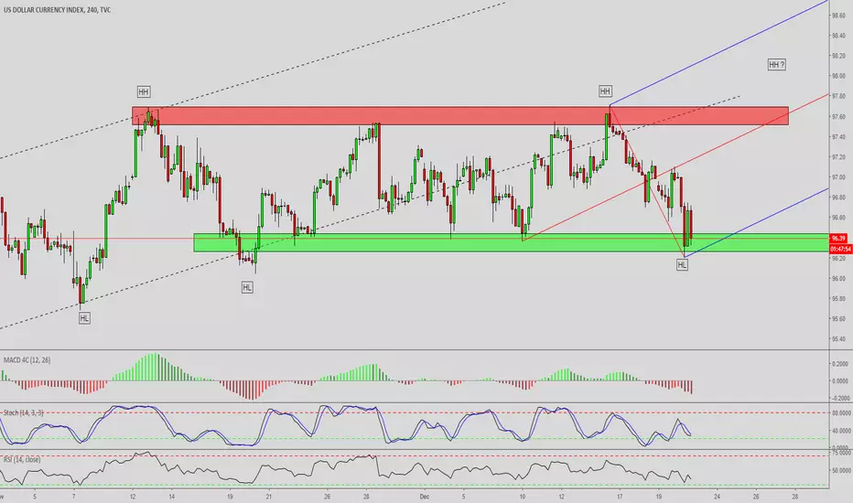
Task: Select the 'HH ?' projected label
Action: coord(777,65)
